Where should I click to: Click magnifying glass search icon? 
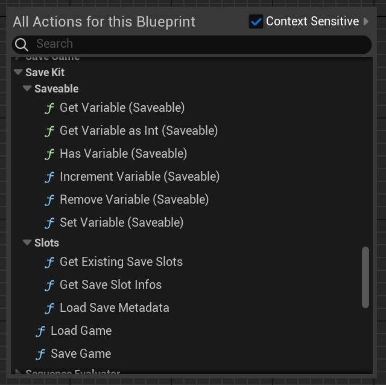[x=22, y=45]
